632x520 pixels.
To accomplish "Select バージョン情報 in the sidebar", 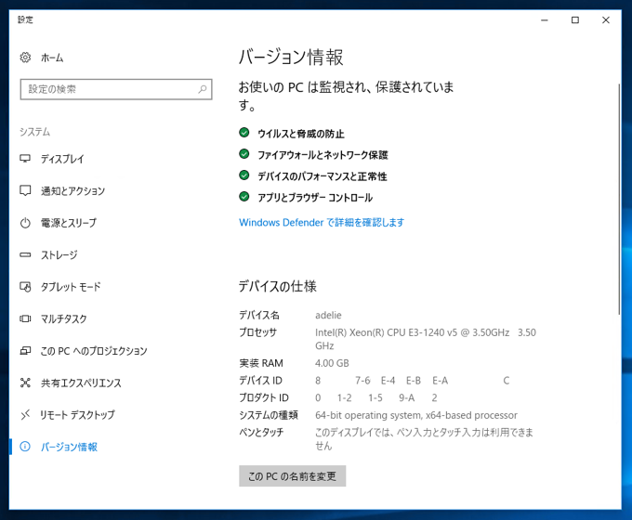I will coord(69,447).
